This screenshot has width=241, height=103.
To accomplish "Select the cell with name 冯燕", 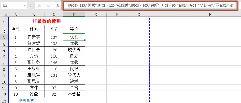I will [34, 94].
